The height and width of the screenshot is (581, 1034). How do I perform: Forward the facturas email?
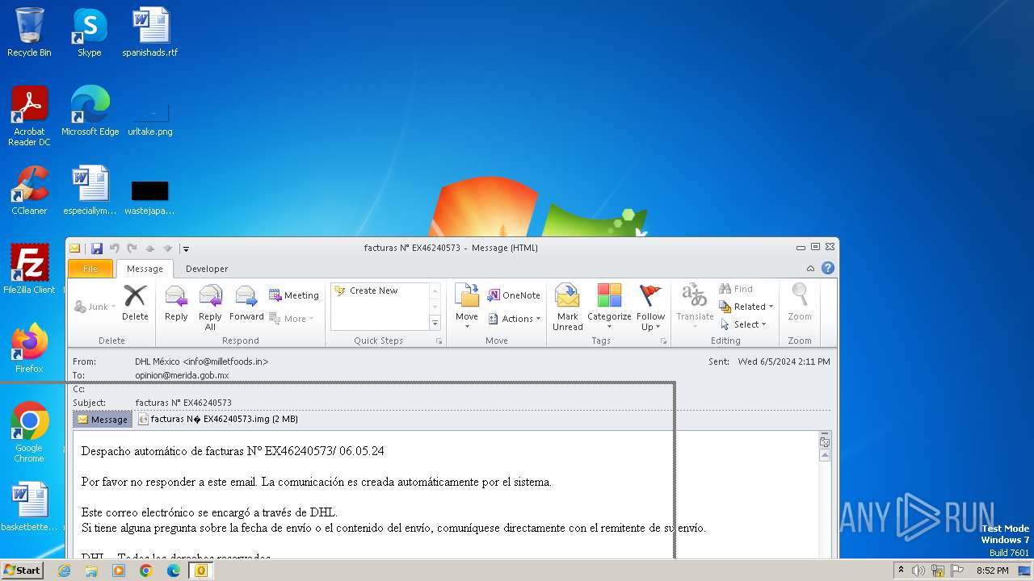coord(246,303)
